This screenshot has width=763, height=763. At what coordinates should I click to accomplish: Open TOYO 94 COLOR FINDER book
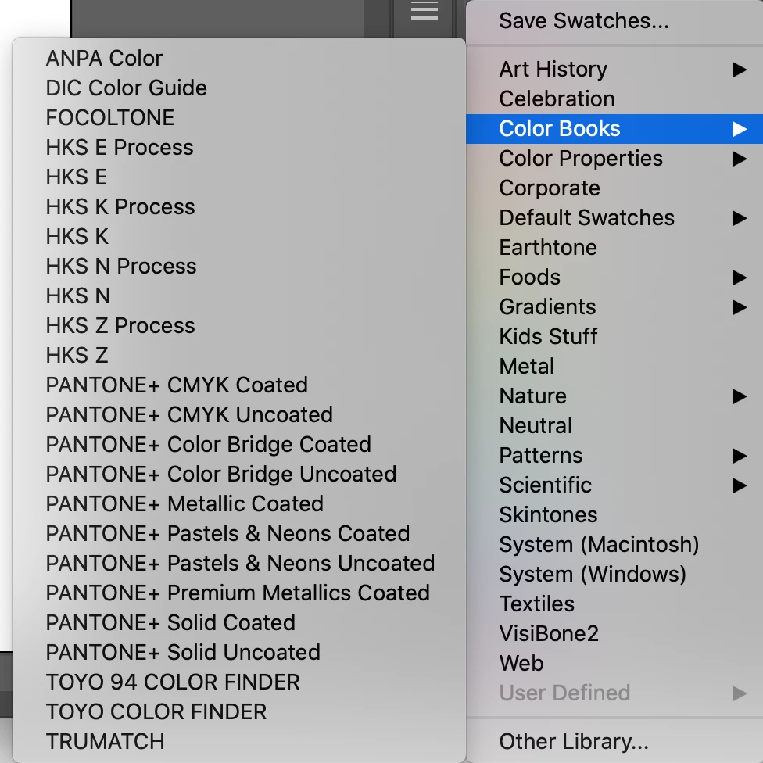click(x=239, y=682)
